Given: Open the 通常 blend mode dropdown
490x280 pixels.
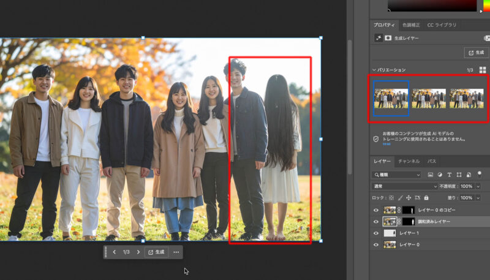Looking at the screenshot, I should [404, 186].
